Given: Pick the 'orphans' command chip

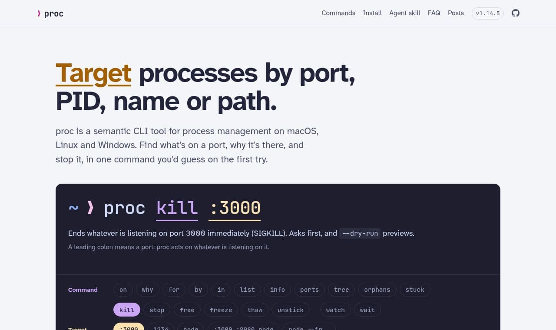Looking at the screenshot, I should tap(377, 290).
